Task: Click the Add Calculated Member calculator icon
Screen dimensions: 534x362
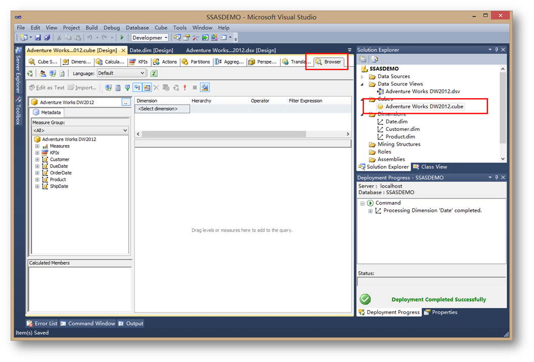Action: 118,87
